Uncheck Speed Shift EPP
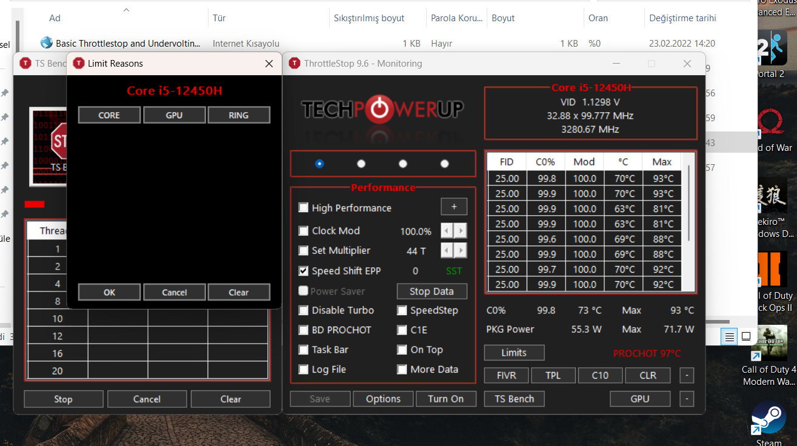This screenshot has width=797, height=446. tap(304, 271)
